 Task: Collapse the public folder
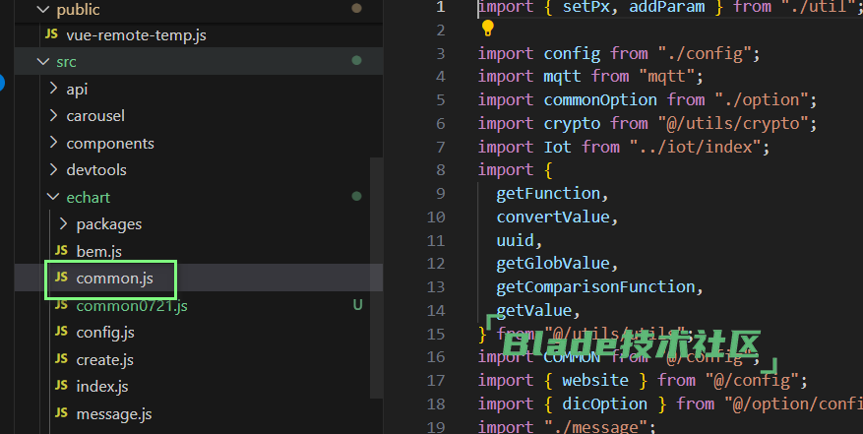(x=42, y=9)
